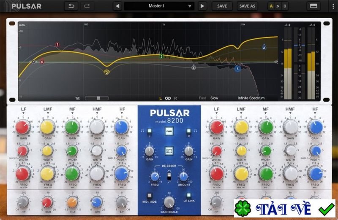
Task: Save the current preset
Action: click(x=222, y=6)
